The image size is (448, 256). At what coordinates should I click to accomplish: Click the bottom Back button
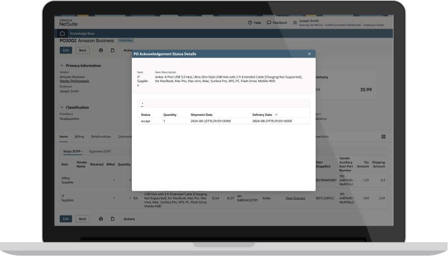click(x=83, y=219)
